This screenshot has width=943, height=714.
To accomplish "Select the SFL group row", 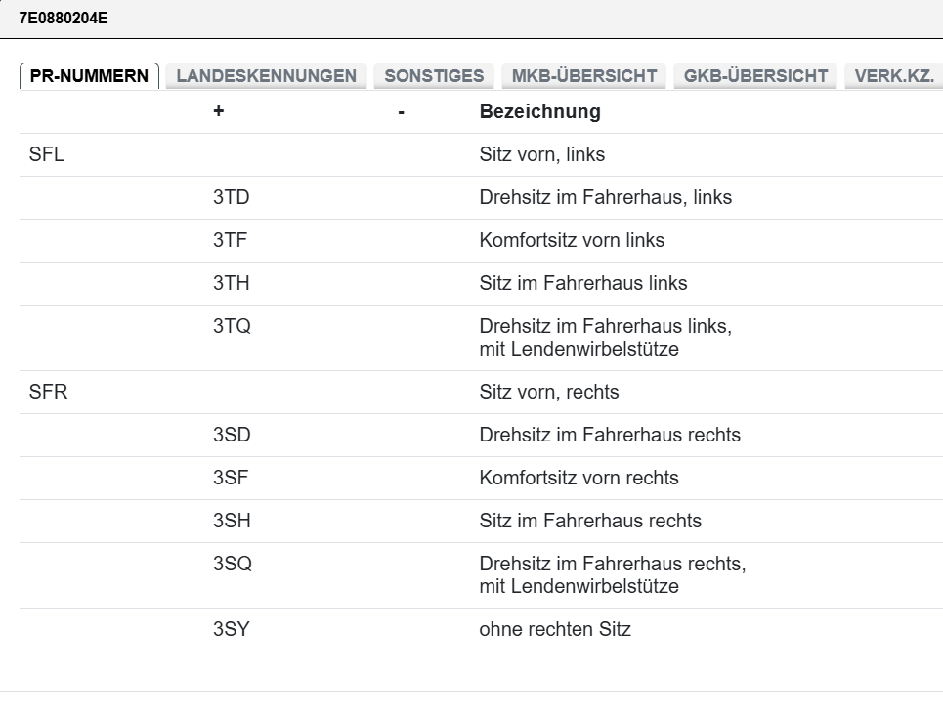I will [47, 154].
